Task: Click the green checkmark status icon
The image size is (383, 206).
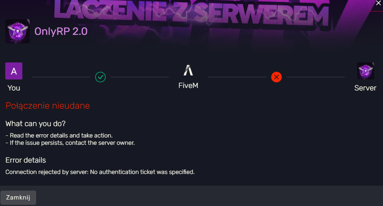Action: 100,77
